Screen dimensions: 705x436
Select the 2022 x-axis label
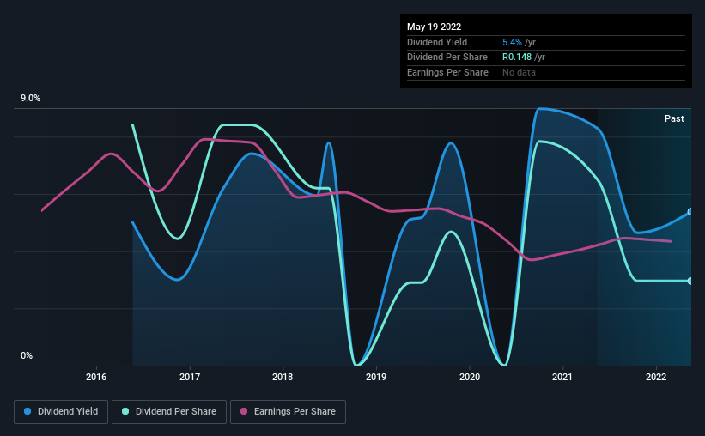656,377
